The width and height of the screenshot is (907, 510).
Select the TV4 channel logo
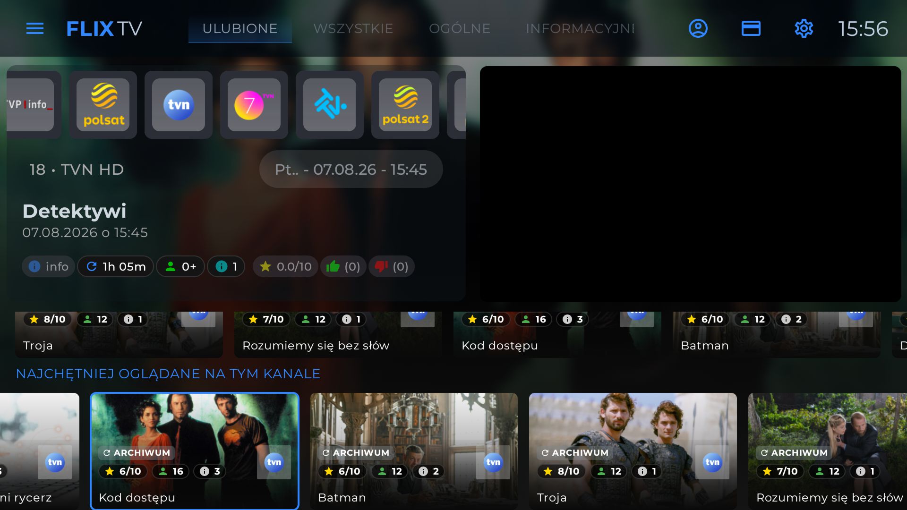click(x=330, y=105)
